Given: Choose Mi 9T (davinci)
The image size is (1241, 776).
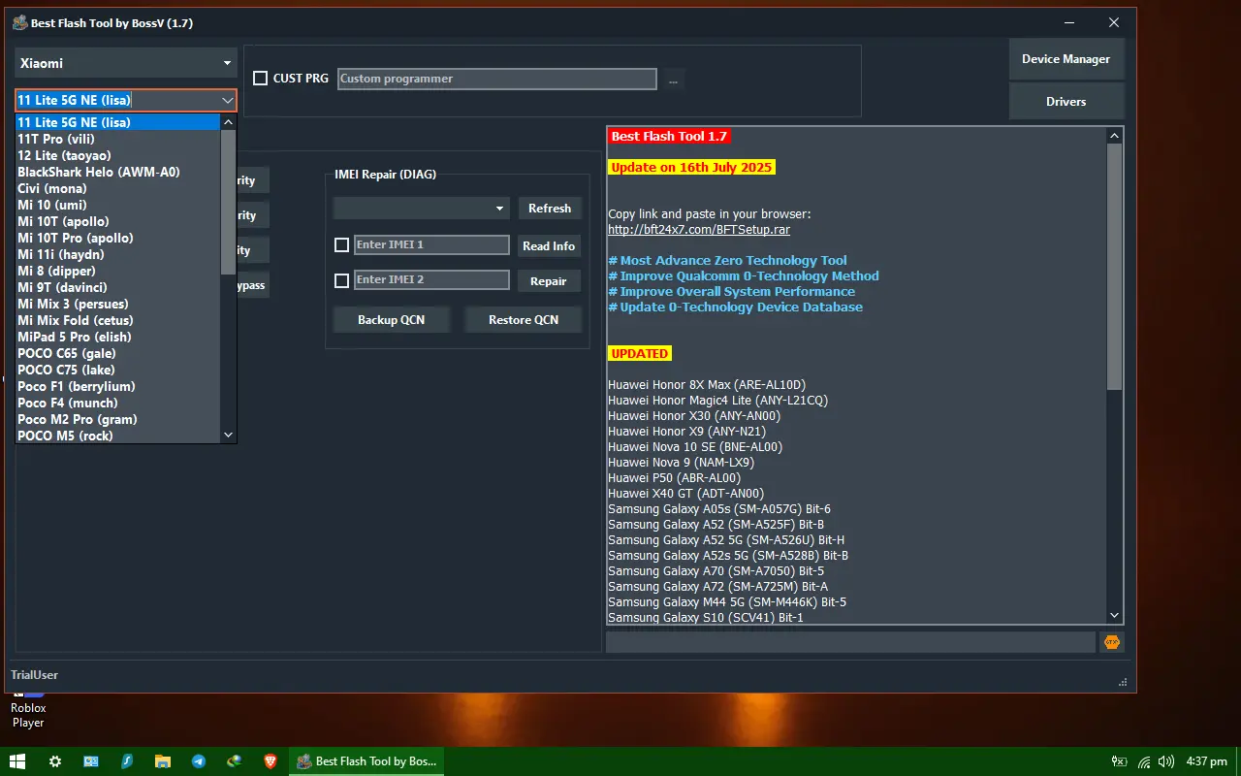Looking at the screenshot, I should pyautogui.click(x=118, y=287).
